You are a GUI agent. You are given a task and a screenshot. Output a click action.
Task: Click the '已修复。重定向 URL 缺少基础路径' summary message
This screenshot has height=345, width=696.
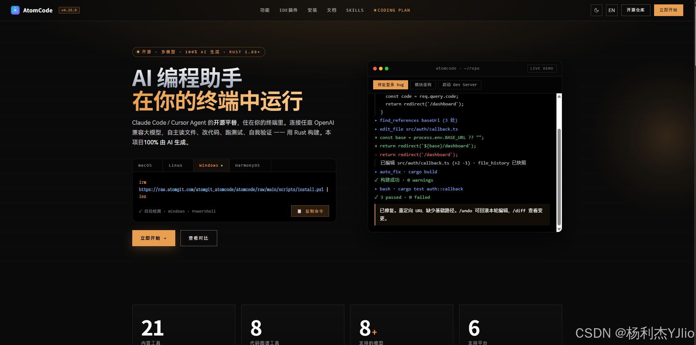[462, 215]
